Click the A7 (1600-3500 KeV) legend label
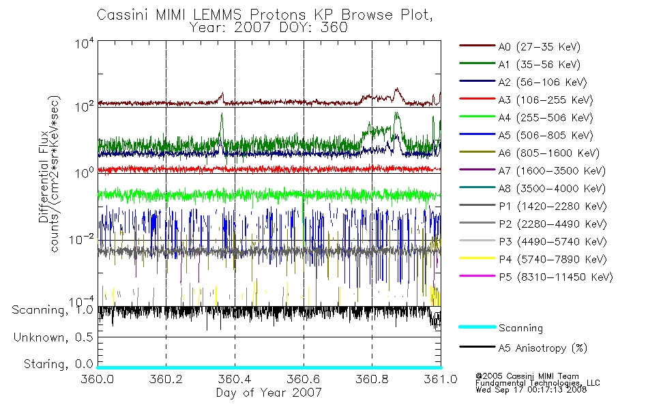648x409 pixels. [552, 171]
